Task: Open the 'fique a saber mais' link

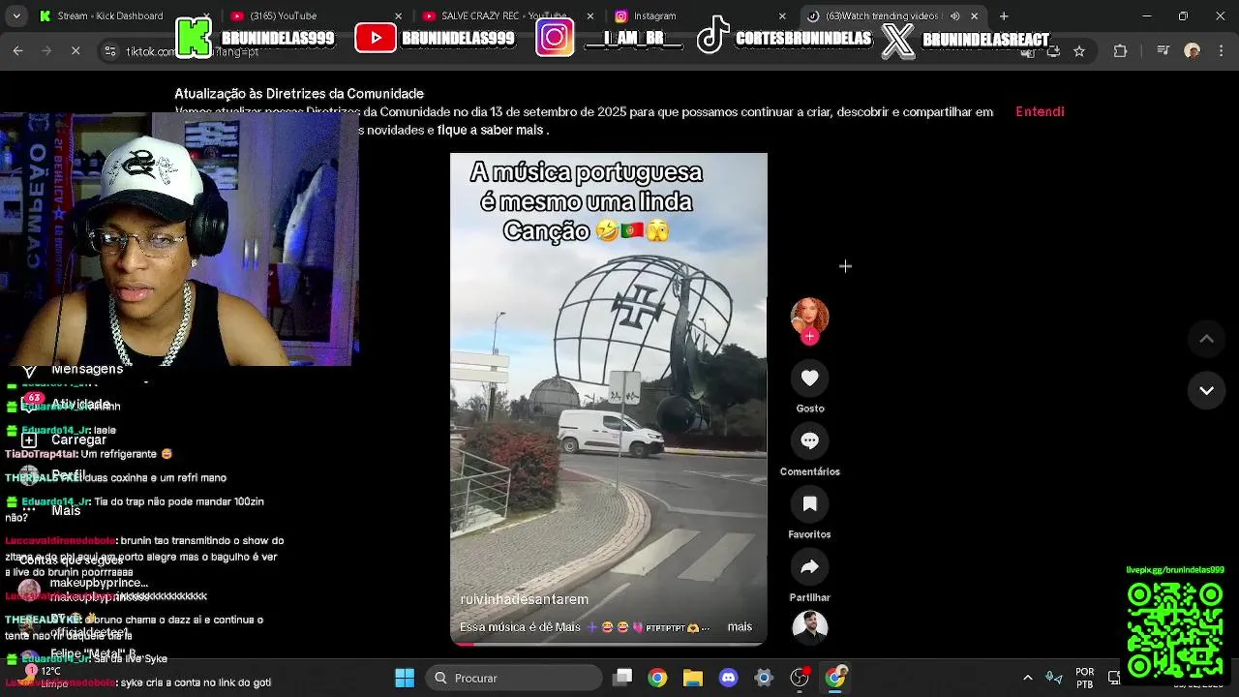Action: pyautogui.click(x=490, y=130)
